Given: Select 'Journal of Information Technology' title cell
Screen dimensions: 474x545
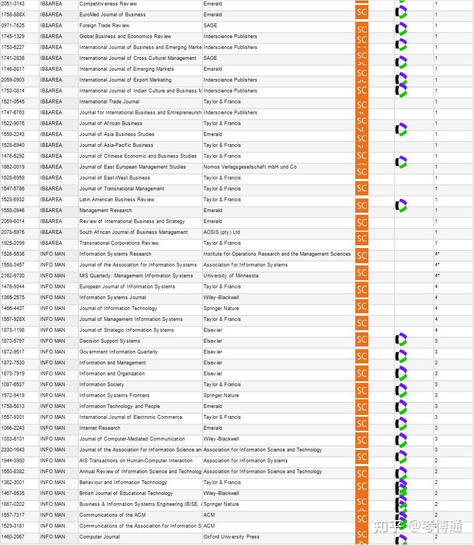Looking at the screenshot, I should pyautogui.click(x=118, y=308).
